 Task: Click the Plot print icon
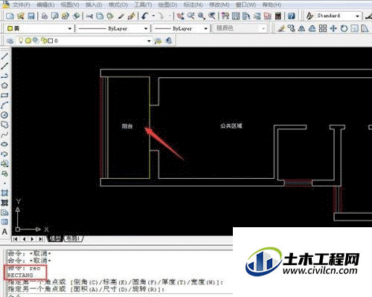point(45,16)
